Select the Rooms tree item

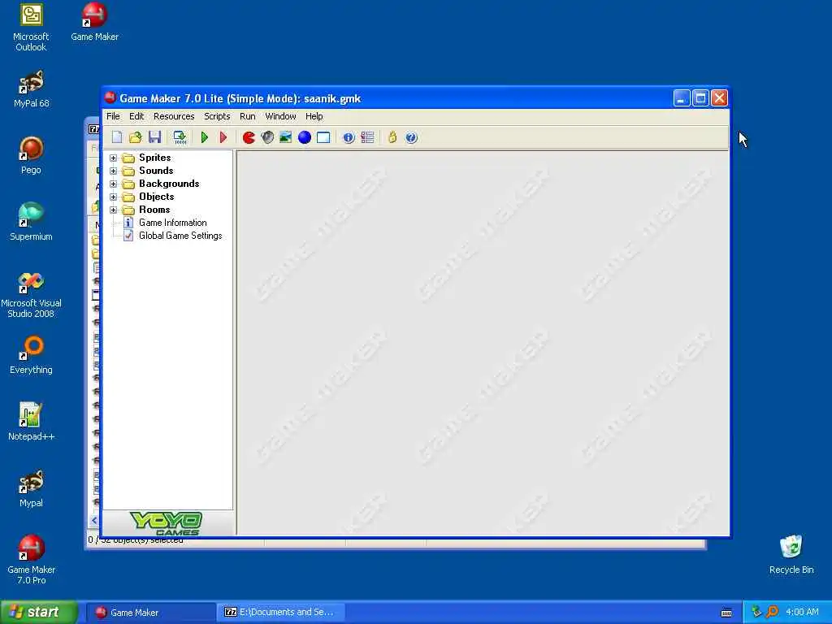(154, 210)
